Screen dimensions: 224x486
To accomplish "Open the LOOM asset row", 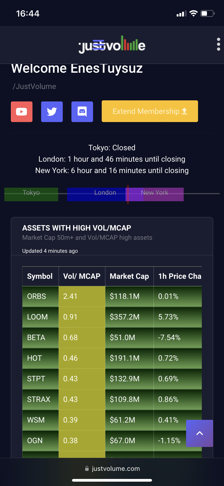I will point(112,317).
